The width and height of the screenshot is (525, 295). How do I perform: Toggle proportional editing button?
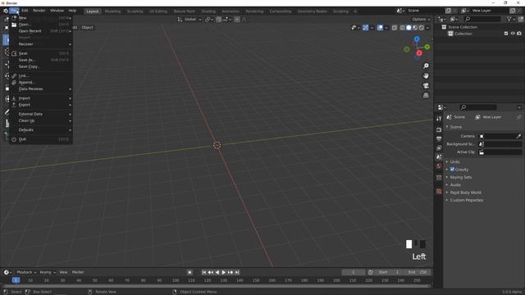(237, 20)
